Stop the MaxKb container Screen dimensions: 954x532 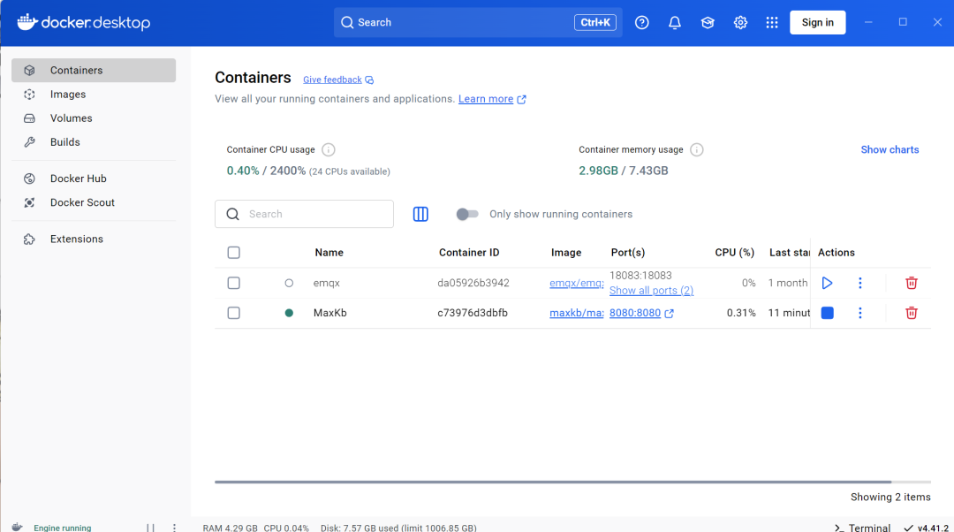(x=828, y=313)
